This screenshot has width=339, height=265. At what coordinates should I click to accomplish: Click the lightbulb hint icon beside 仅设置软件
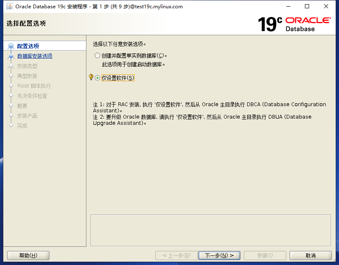click(92, 78)
